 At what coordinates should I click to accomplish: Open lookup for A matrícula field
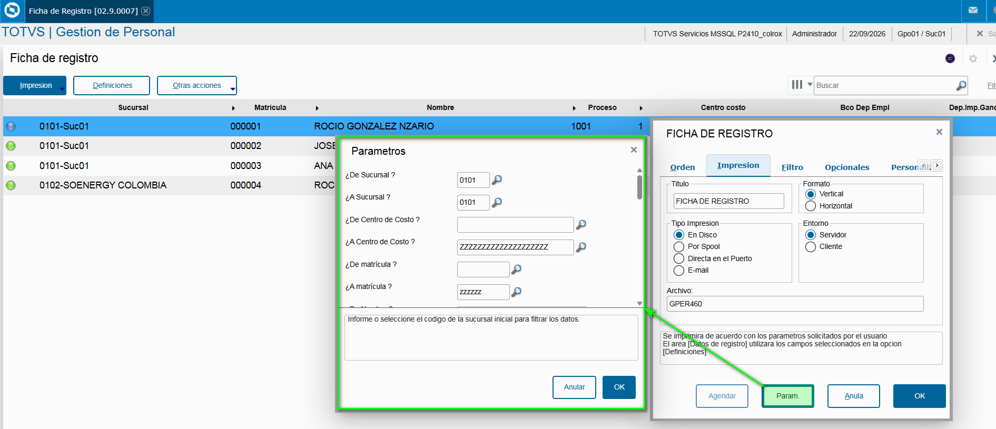[517, 292]
